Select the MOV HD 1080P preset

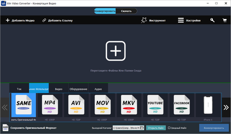(x=103, y=105)
